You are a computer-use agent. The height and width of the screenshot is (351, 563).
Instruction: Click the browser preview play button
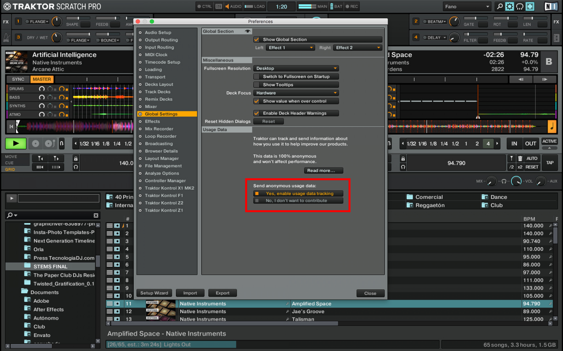point(11,198)
